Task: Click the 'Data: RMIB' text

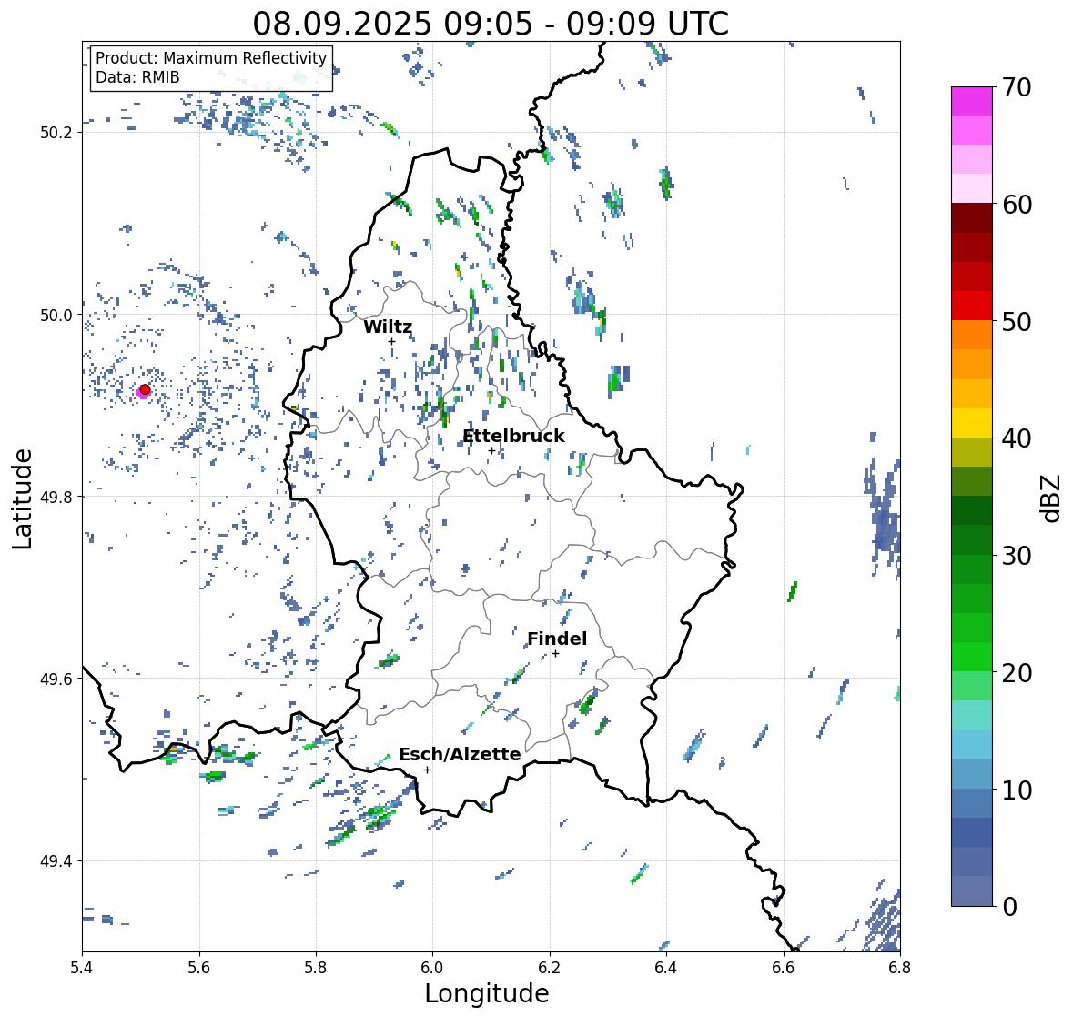Action: coord(137,77)
